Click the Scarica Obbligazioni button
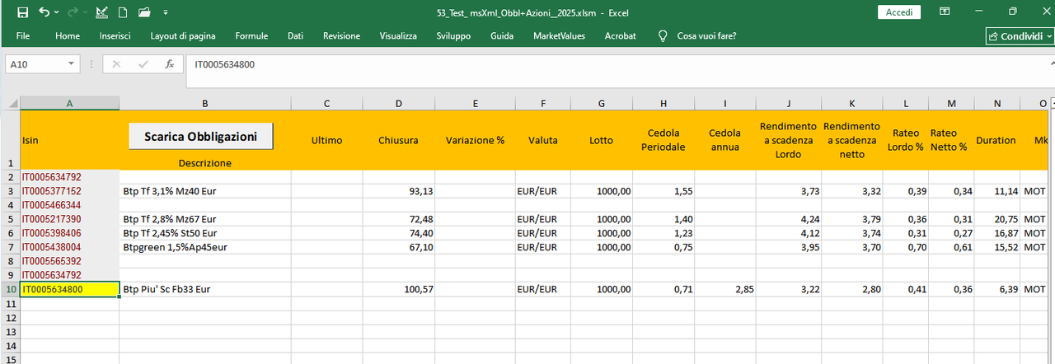The width and height of the screenshot is (1055, 364). 200,136
